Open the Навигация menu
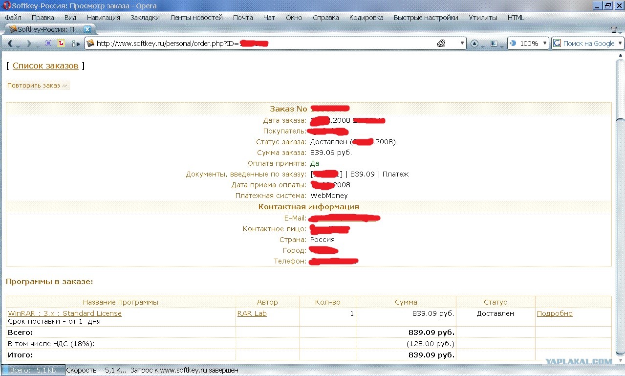This screenshot has height=376, width=625. (x=103, y=18)
